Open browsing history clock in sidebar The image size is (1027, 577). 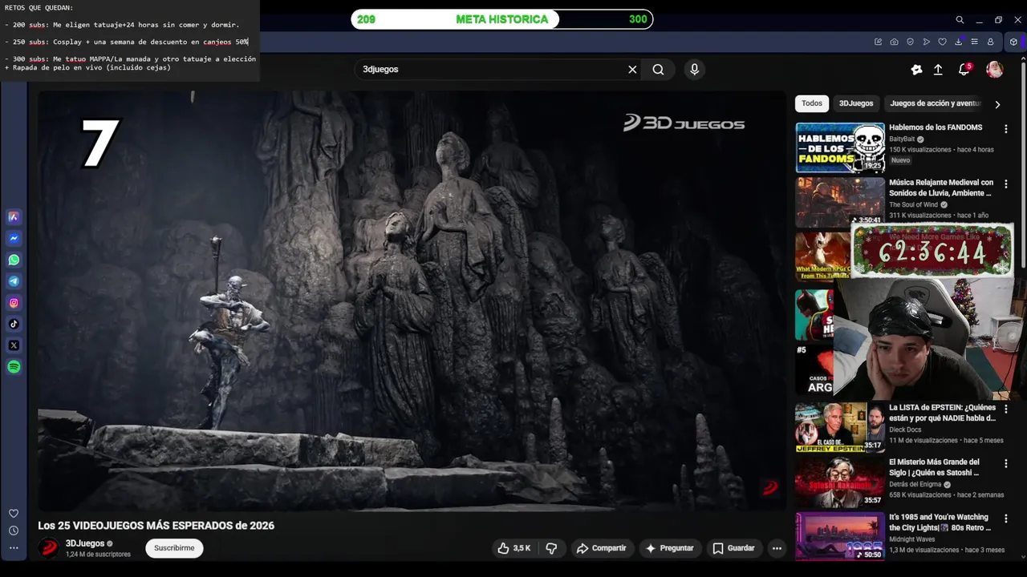pos(14,531)
